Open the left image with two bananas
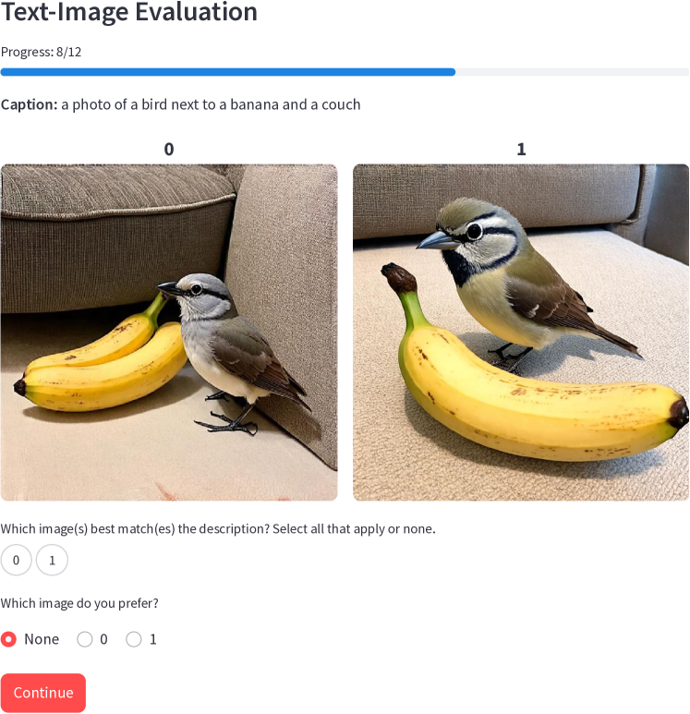This screenshot has height=714, width=690. [x=169, y=333]
